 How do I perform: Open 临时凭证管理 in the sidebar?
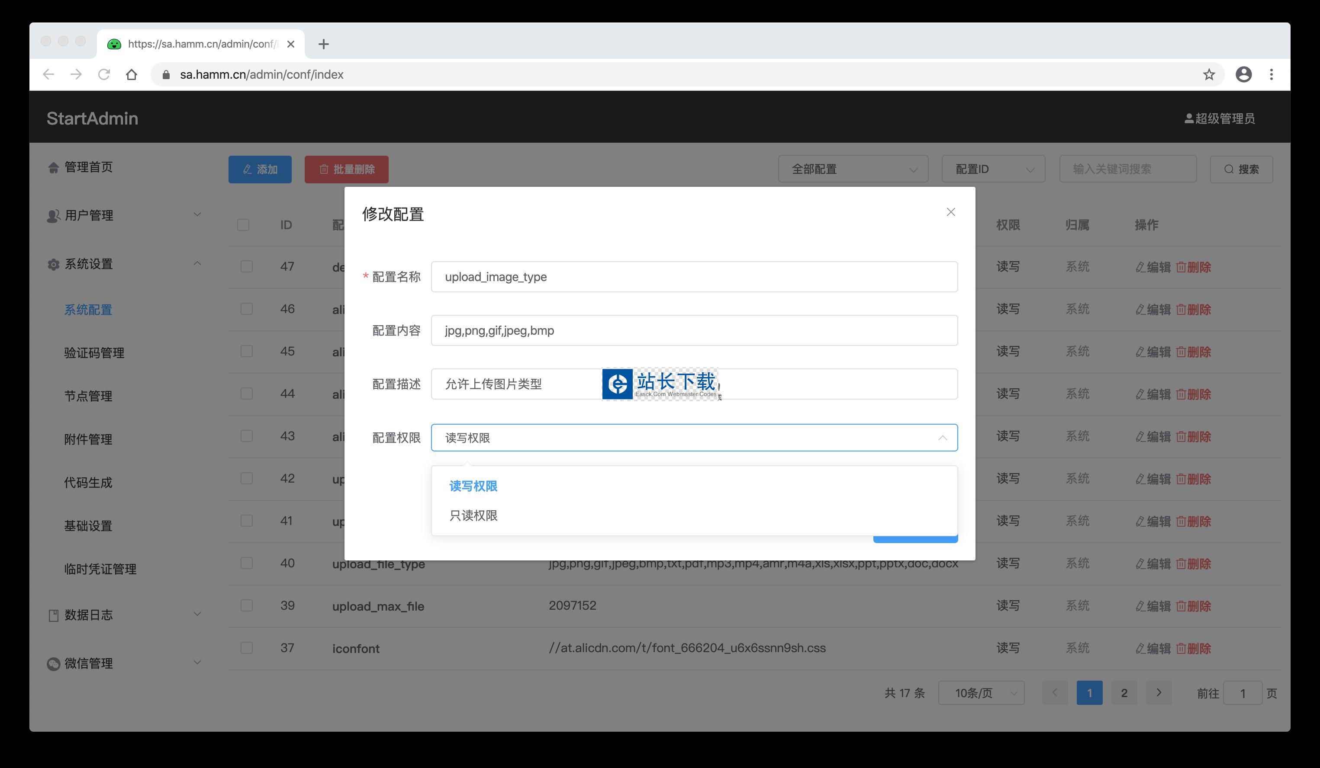click(x=100, y=569)
